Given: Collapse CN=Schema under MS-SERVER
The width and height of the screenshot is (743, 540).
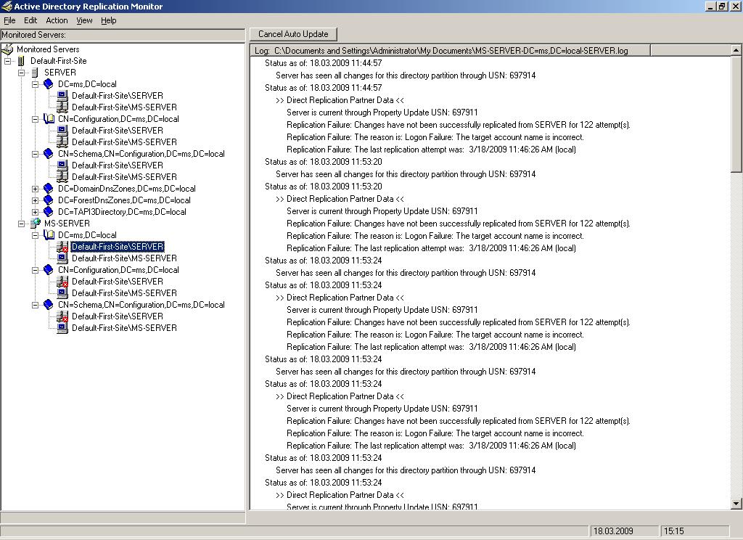Looking at the screenshot, I should pyautogui.click(x=35, y=305).
